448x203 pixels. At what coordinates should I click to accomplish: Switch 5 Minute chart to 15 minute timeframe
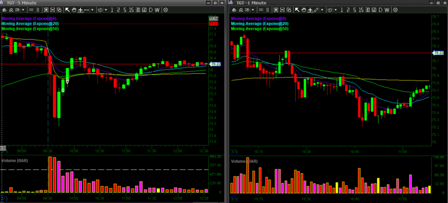[131, 9]
